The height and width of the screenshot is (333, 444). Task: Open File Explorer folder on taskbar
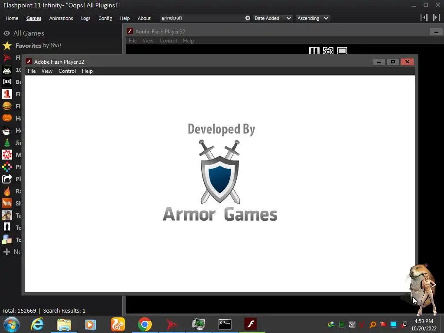coord(64,324)
